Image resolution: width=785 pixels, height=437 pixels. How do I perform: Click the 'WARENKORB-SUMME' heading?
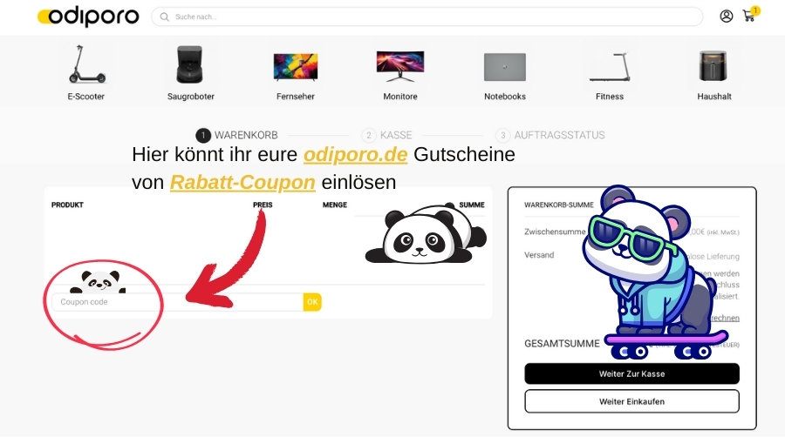click(x=559, y=205)
